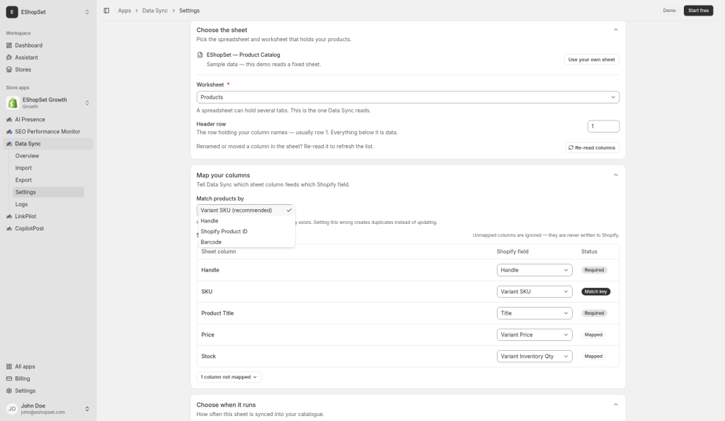This screenshot has width=725, height=421.
Task: Click the CopilotPost app icon
Action: [8, 228]
